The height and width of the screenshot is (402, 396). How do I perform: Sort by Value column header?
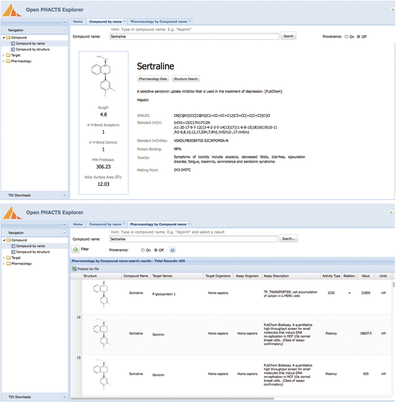click(365, 276)
